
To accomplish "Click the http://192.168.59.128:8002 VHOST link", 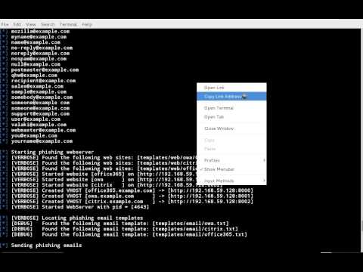I will 210,202.
